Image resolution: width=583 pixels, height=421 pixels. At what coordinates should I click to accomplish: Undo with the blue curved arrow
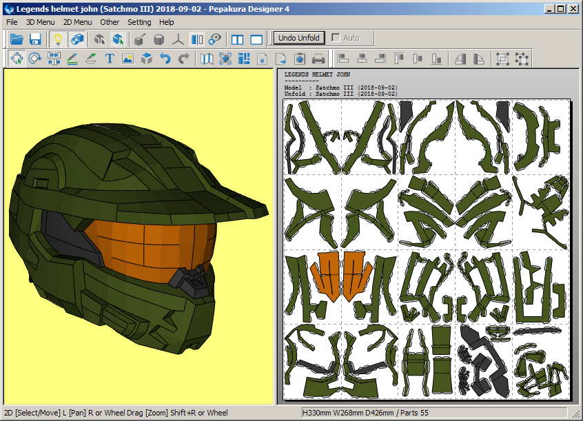click(165, 59)
